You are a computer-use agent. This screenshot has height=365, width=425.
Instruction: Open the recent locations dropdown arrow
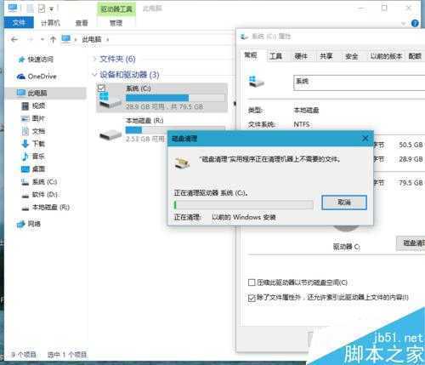click(x=42, y=40)
